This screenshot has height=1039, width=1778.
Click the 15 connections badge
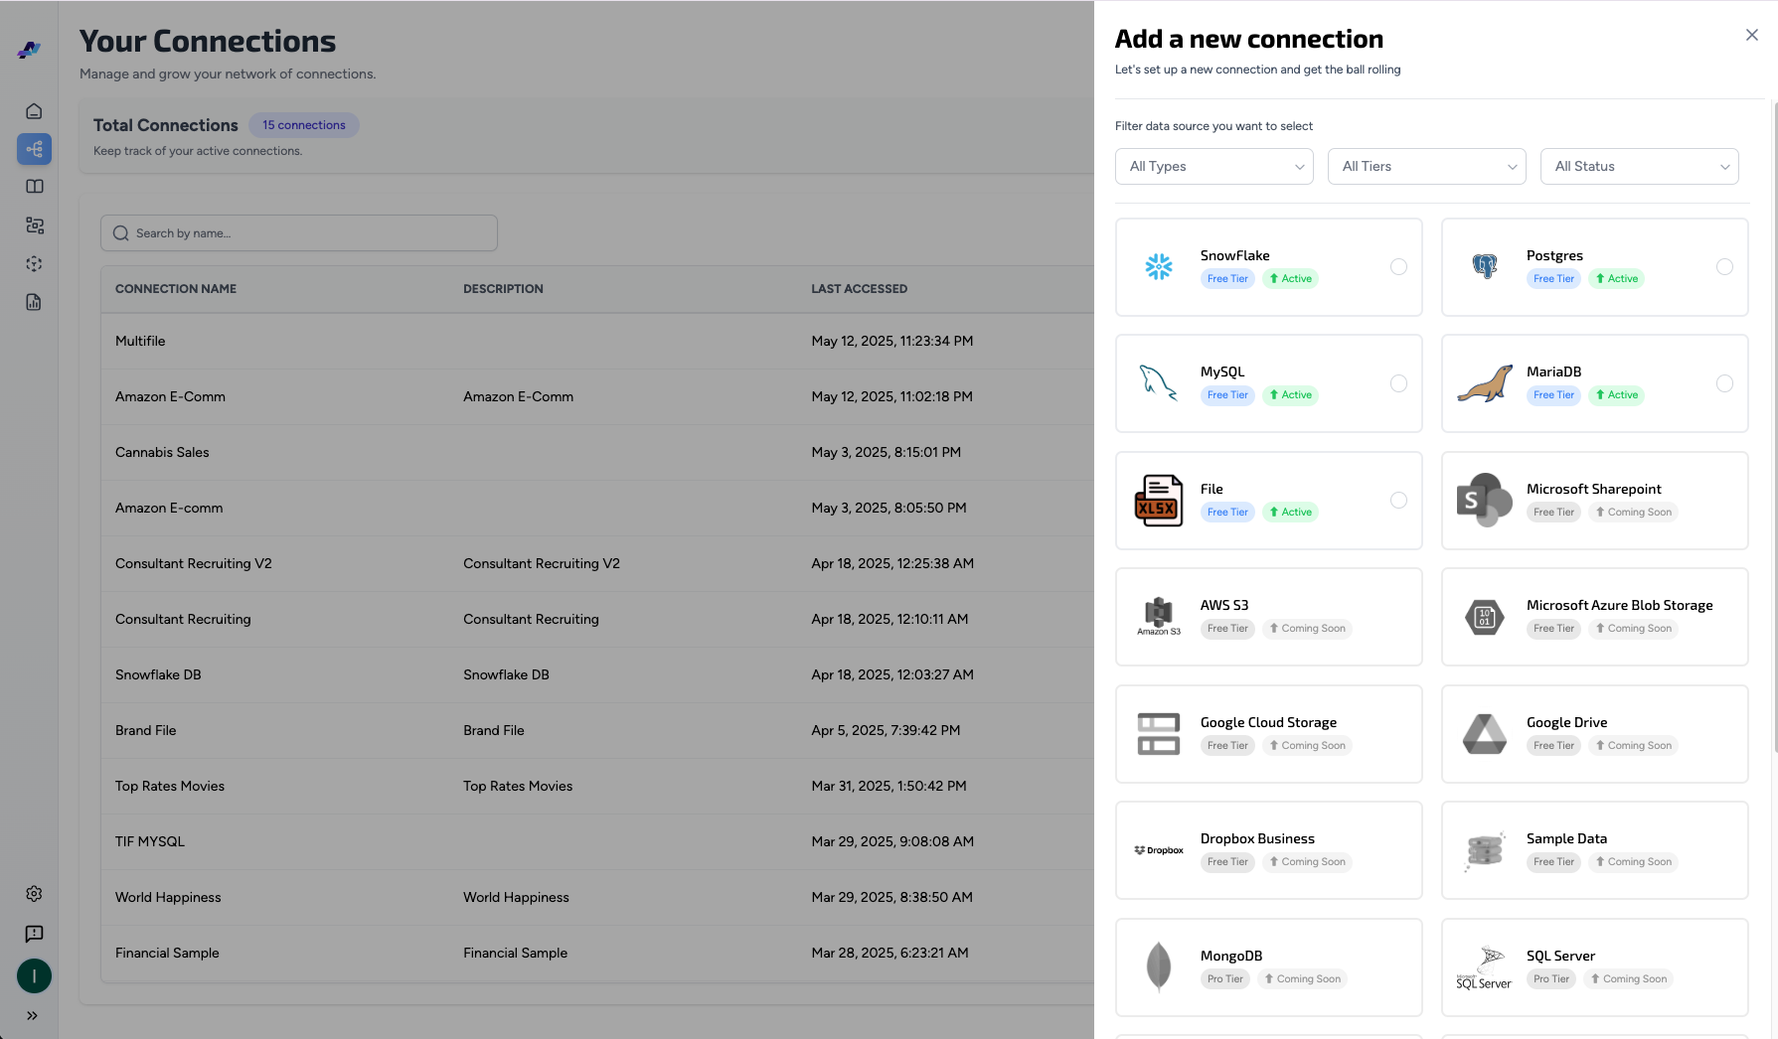pyautogui.click(x=304, y=125)
